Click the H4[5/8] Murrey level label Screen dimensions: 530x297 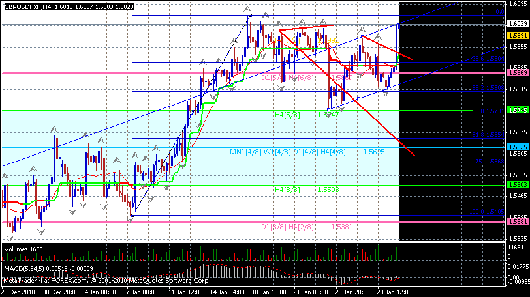point(287,115)
